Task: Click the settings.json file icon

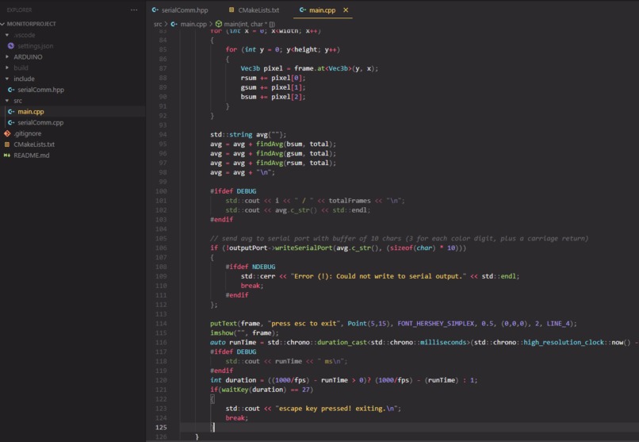Action: pos(11,46)
